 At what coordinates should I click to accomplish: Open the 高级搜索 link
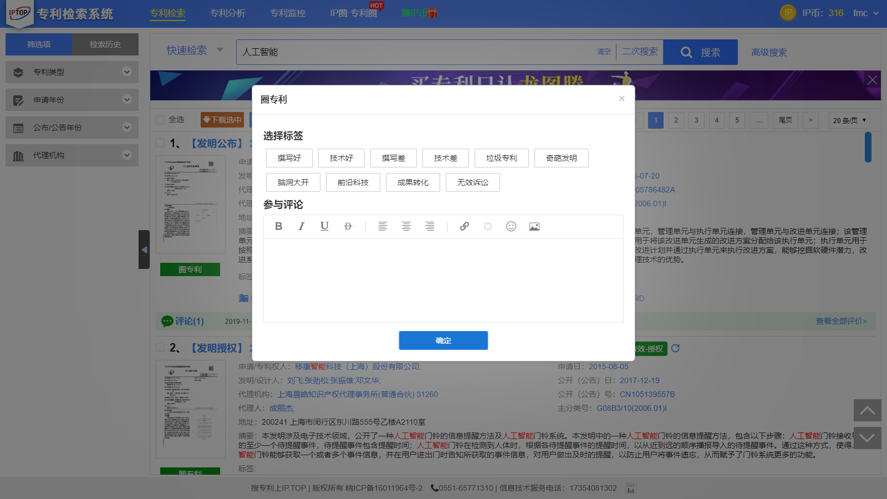coord(769,52)
